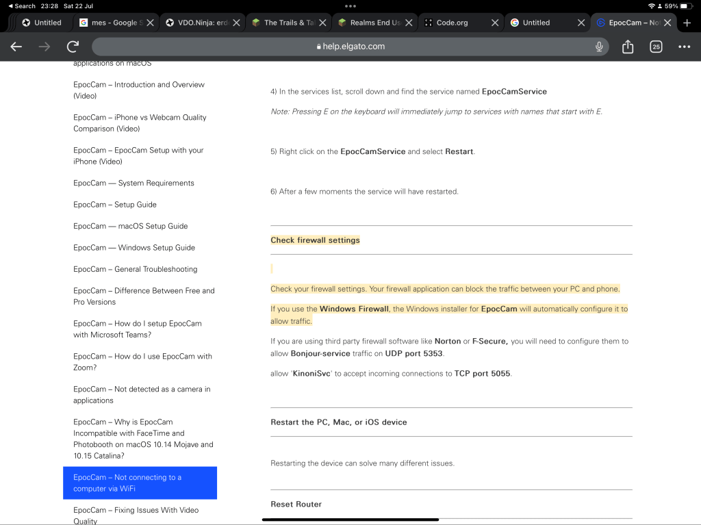Viewport: 701px width, 525px height.
Task: Open a new tab with plus icon
Action: (x=687, y=23)
